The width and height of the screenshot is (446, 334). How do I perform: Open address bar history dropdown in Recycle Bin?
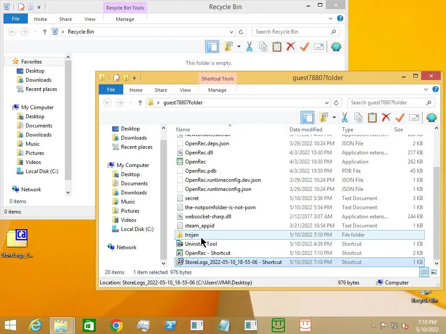231,32
